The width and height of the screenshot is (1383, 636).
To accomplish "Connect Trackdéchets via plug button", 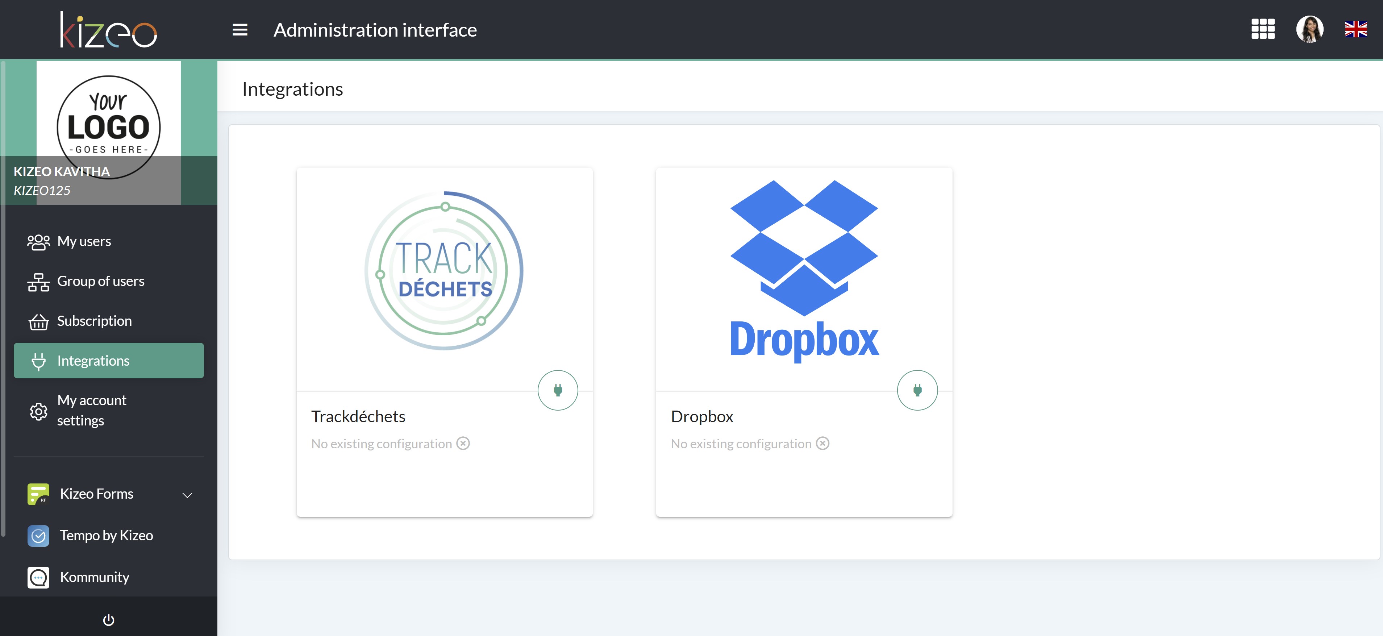I will tap(558, 390).
